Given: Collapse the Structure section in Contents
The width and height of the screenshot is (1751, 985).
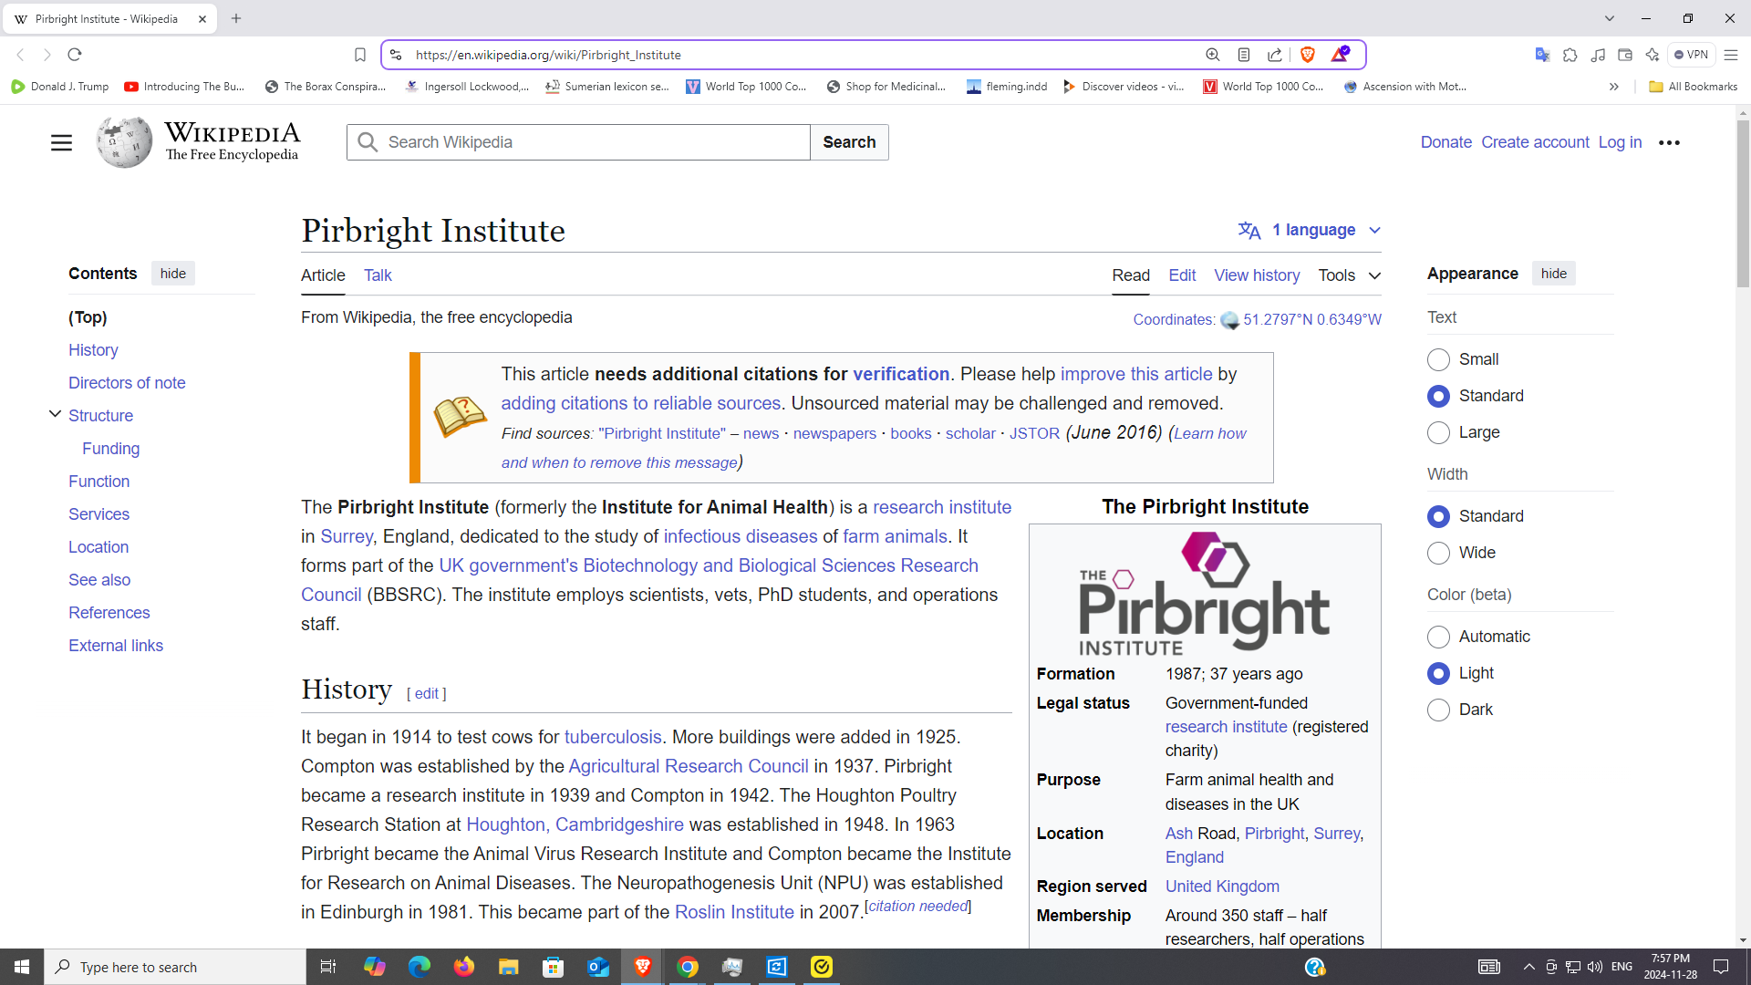Looking at the screenshot, I should [55, 414].
